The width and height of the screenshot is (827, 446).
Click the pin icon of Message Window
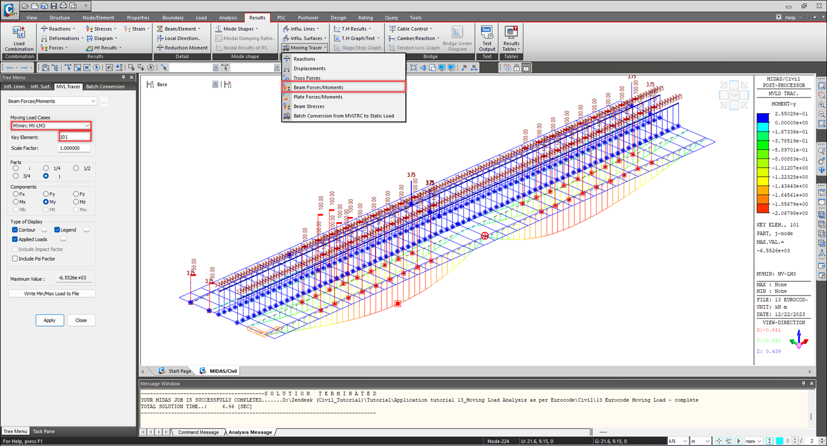point(803,383)
